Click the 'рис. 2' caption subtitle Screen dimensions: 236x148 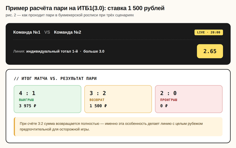[70, 15]
